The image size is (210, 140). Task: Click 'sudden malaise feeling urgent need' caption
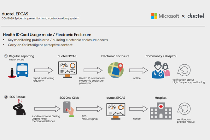[46, 119]
